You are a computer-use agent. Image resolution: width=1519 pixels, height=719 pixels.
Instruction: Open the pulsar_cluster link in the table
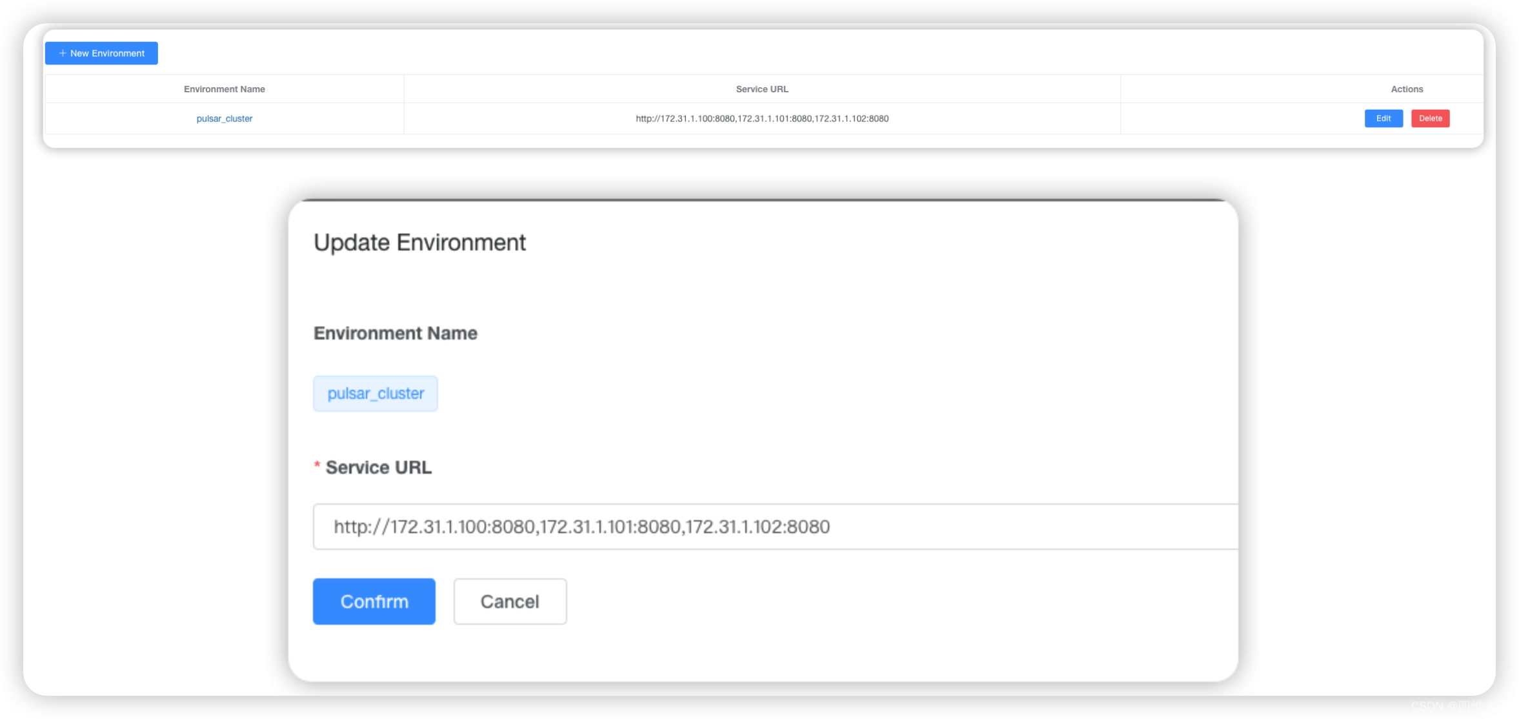point(224,119)
